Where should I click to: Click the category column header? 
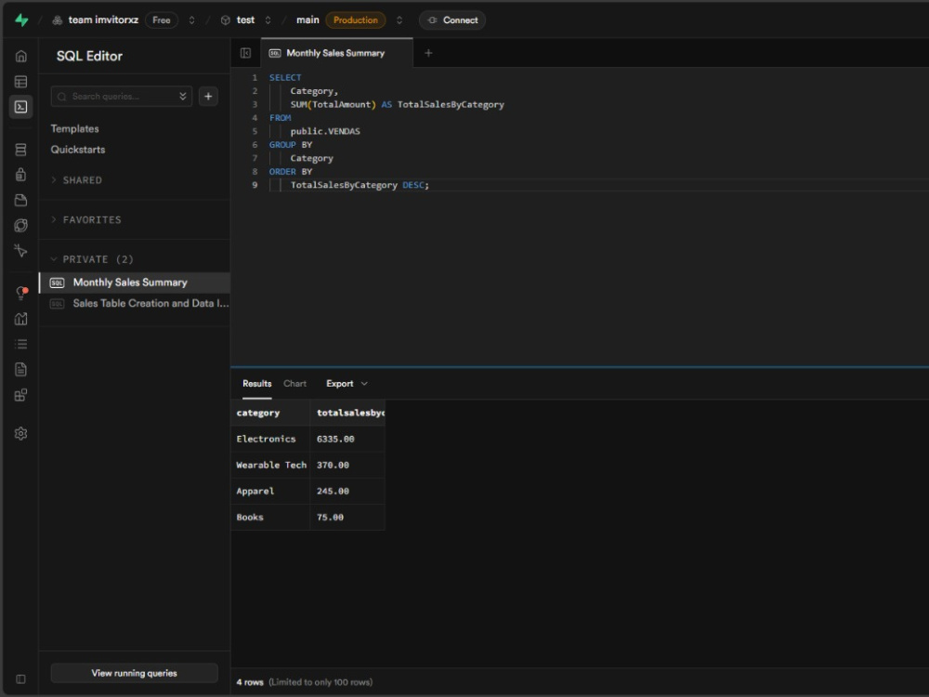coord(270,413)
